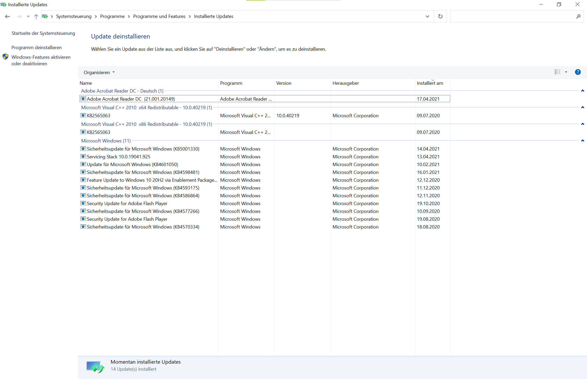Click the view layout icon
587x379 pixels.
tap(557, 72)
